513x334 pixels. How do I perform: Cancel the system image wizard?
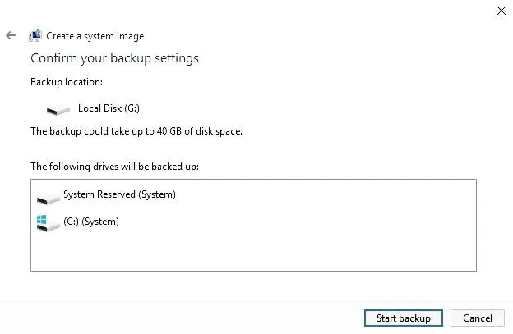click(x=478, y=318)
